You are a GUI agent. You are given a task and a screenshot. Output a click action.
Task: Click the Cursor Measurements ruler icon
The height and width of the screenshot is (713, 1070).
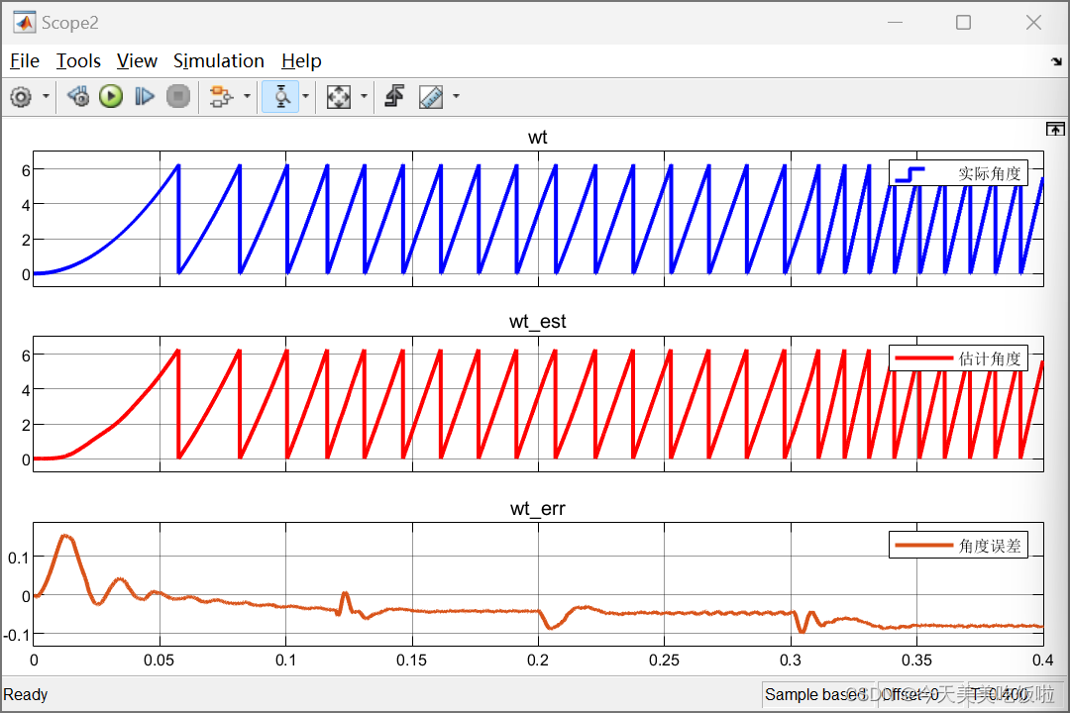tap(431, 96)
